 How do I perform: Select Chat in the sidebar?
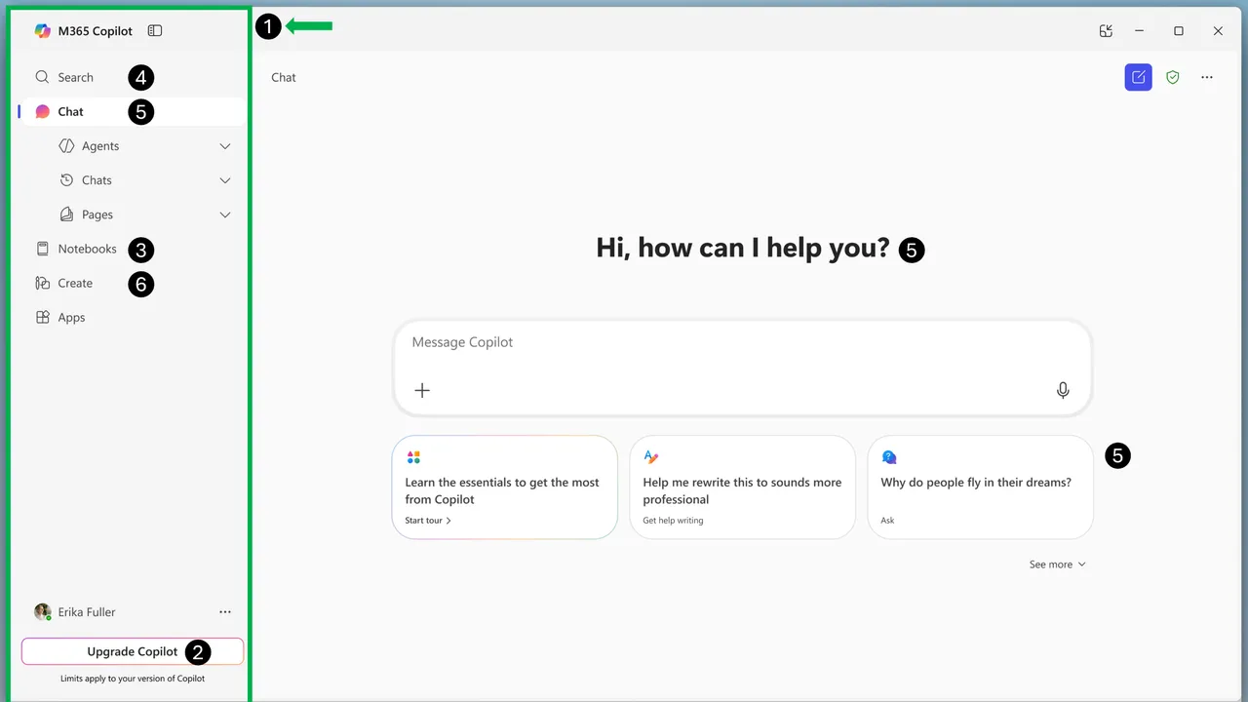point(132,111)
